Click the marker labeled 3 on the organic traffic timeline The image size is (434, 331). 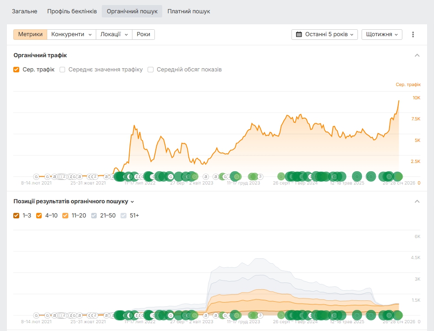[x=260, y=176]
